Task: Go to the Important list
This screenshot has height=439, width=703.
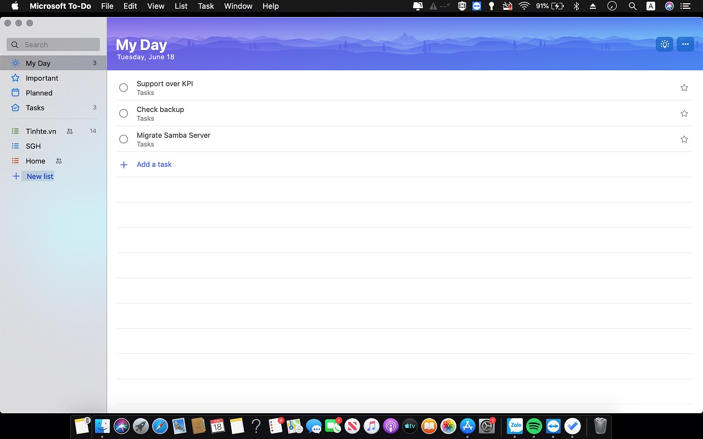Action: (53, 78)
